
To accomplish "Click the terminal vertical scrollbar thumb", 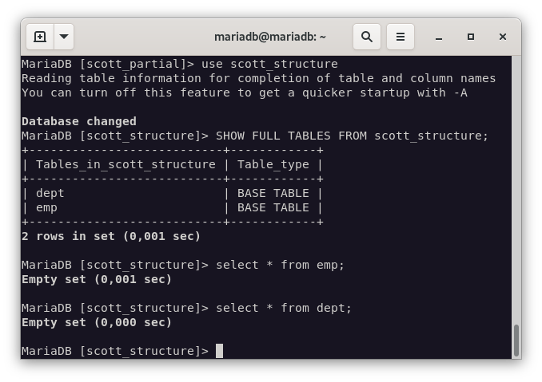I will 516,341.
